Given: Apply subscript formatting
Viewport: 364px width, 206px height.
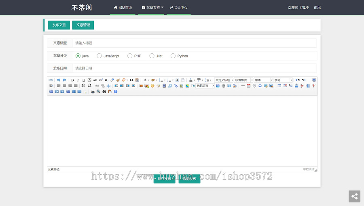Looking at the screenshot, I should pos(106,80).
